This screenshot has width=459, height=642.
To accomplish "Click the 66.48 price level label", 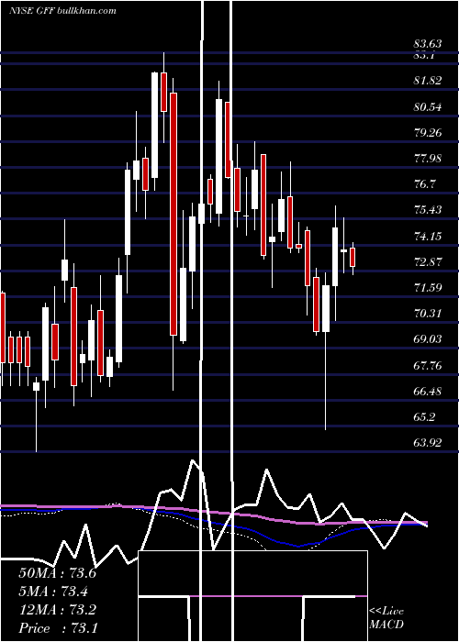I will pyautogui.click(x=428, y=391).
